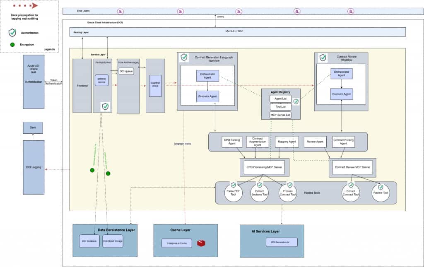Click the shield icon inside the FastApi/Python box
The width and height of the screenshot is (424, 267).
pos(105,106)
